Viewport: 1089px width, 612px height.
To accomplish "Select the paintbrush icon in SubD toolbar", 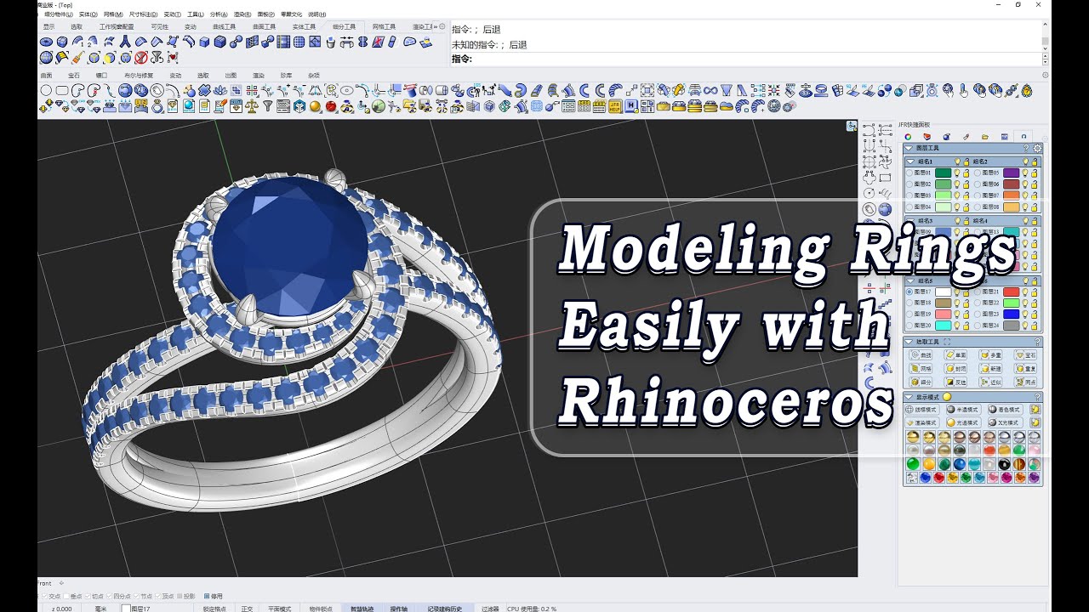I will point(77,58).
